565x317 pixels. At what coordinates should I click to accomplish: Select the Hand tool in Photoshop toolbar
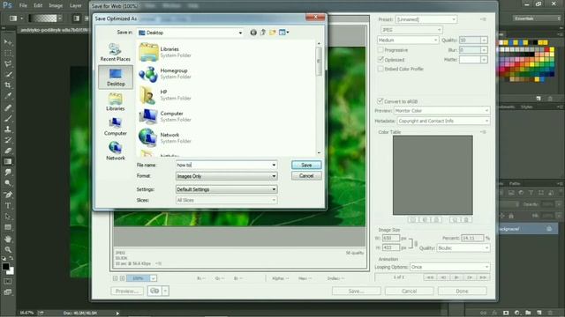tap(8, 239)
